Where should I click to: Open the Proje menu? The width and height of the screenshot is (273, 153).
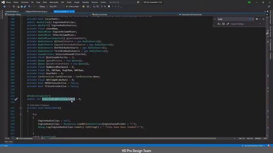coord(38,2)
